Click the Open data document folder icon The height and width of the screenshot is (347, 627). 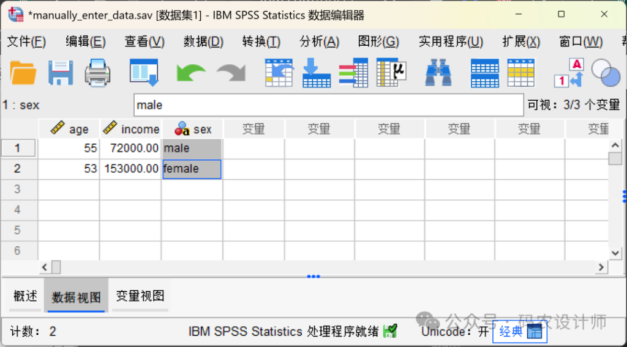(23, 73)
